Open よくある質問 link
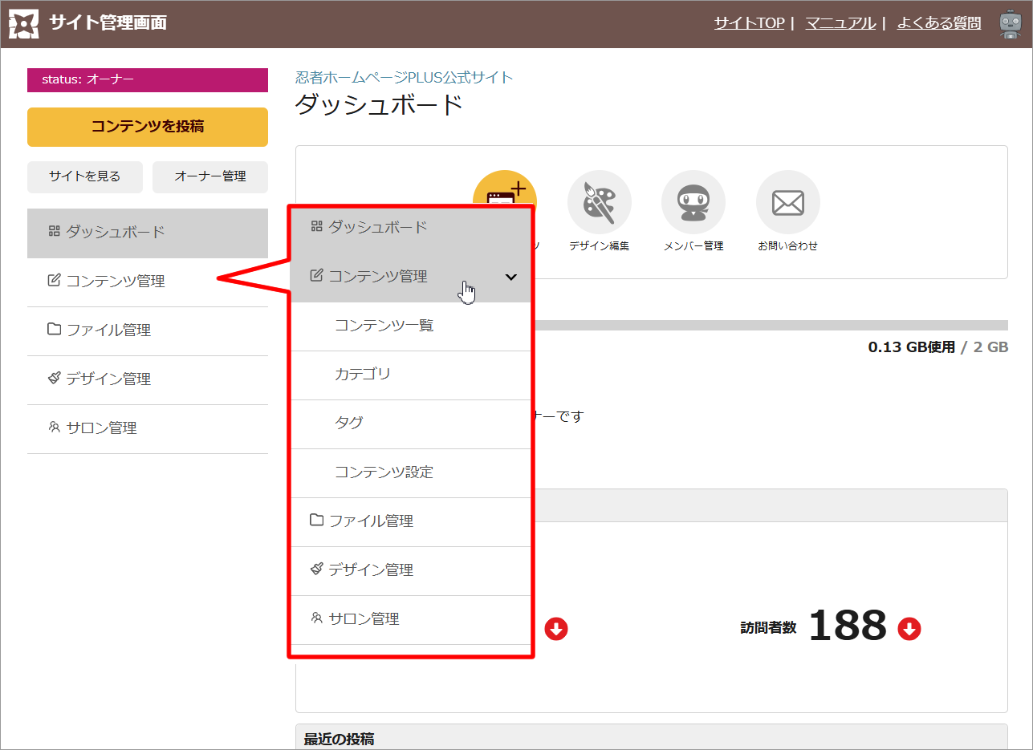1033x750 pixels. point(938,23)
